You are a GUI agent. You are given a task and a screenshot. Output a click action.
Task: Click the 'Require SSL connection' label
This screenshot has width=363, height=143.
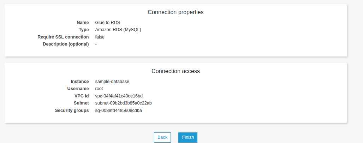[x=63, y=37]
